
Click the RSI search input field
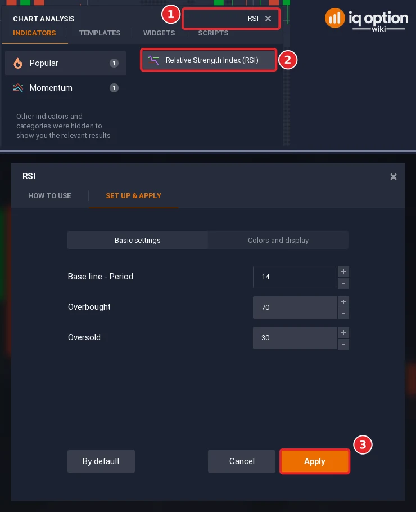[x=231, y=19]
